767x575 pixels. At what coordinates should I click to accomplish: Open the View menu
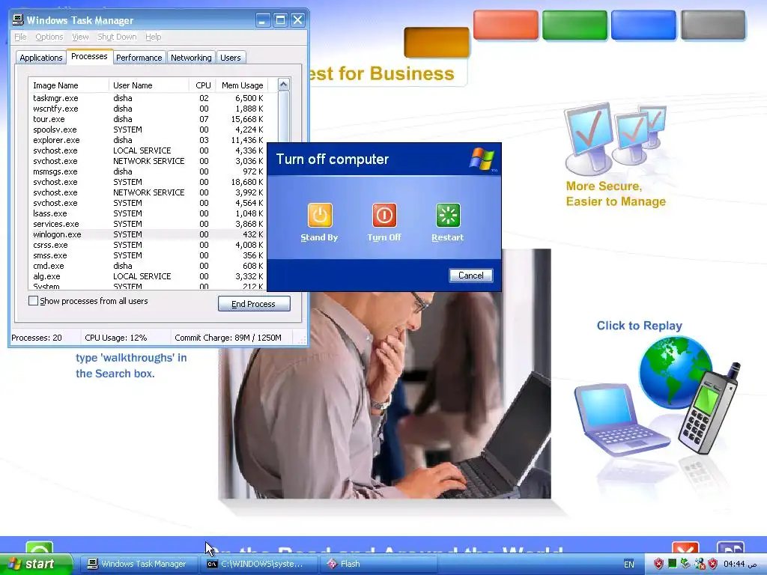(80, 37)
